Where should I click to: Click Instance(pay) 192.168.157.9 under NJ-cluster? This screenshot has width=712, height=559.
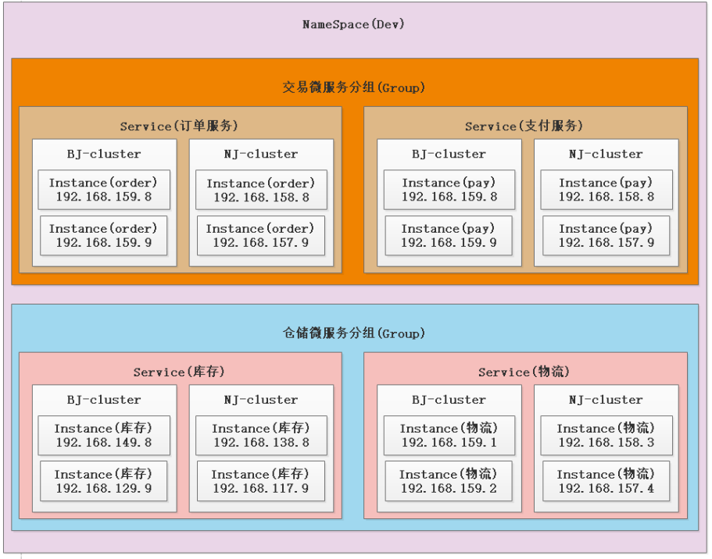click(x=606, y=236)
